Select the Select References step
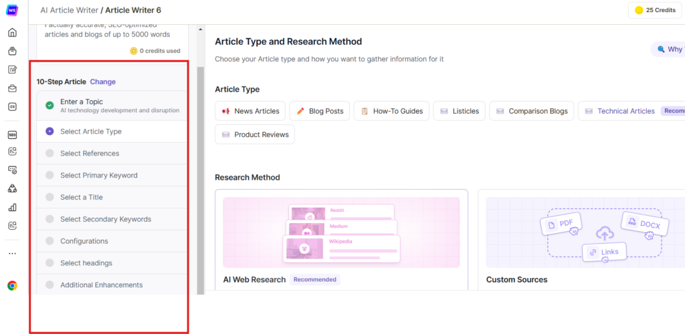The width and height of the screenshot is (685, 334). (90, 154)
